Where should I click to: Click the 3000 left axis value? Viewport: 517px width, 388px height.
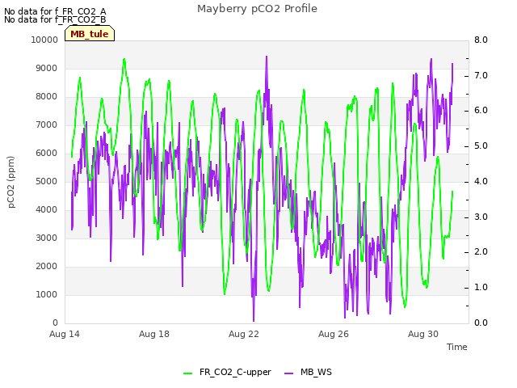pyautogui.click(x=47, y=238)
